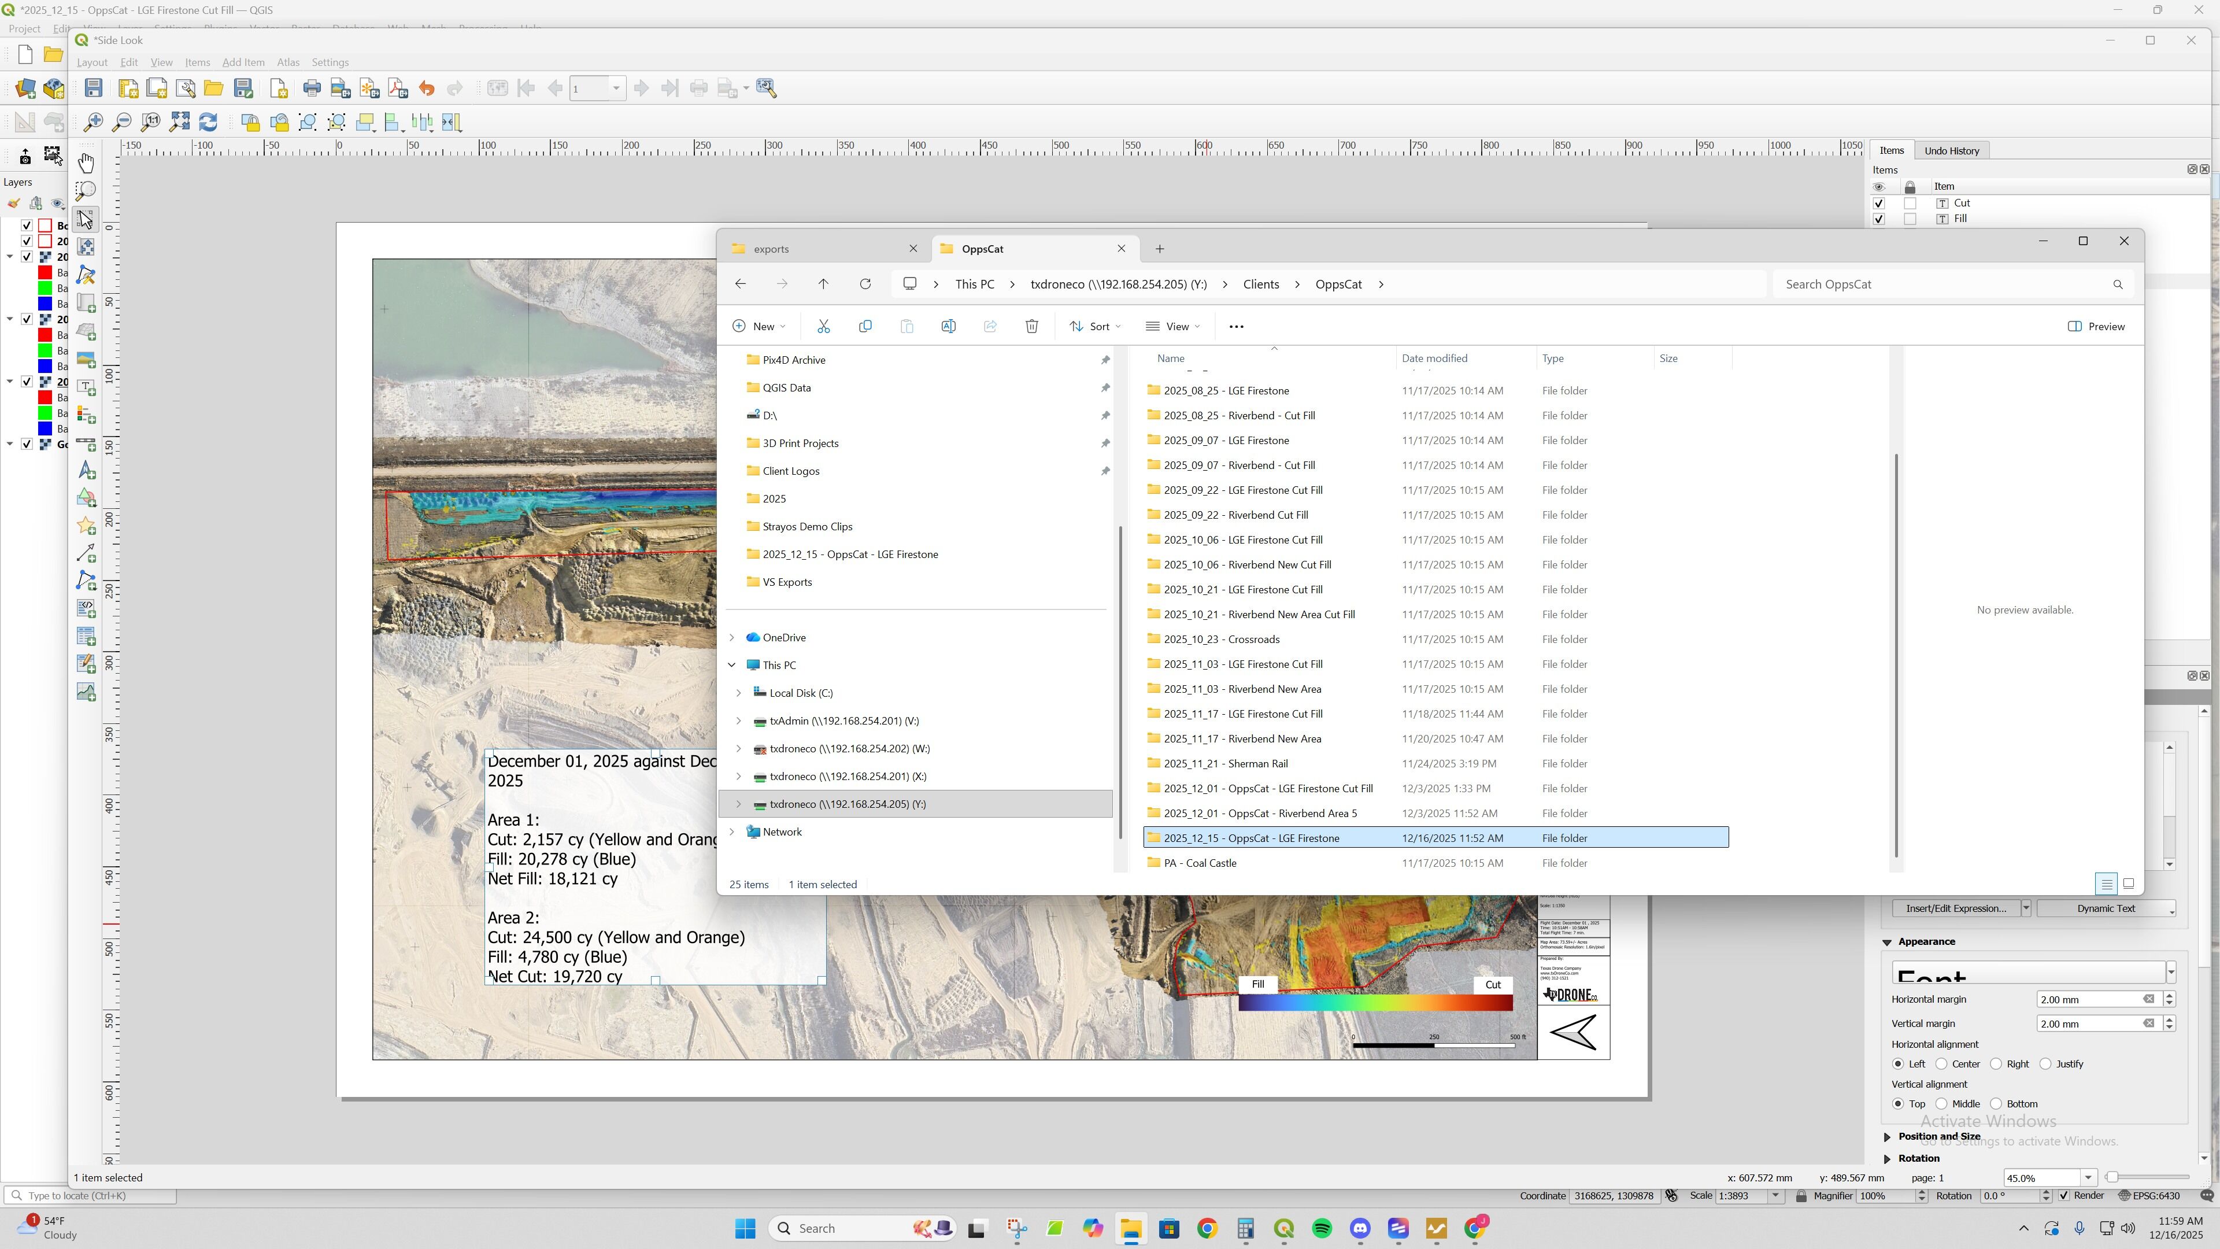This screenshot has width=2220, height=1249.
Task: Click the Cut icon in File Explorer
Action: (823, 326)
